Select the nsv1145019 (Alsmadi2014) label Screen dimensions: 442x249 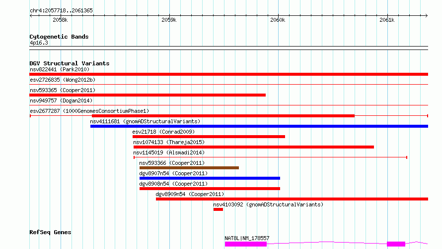pyautogui.click(x=169, y=152)
